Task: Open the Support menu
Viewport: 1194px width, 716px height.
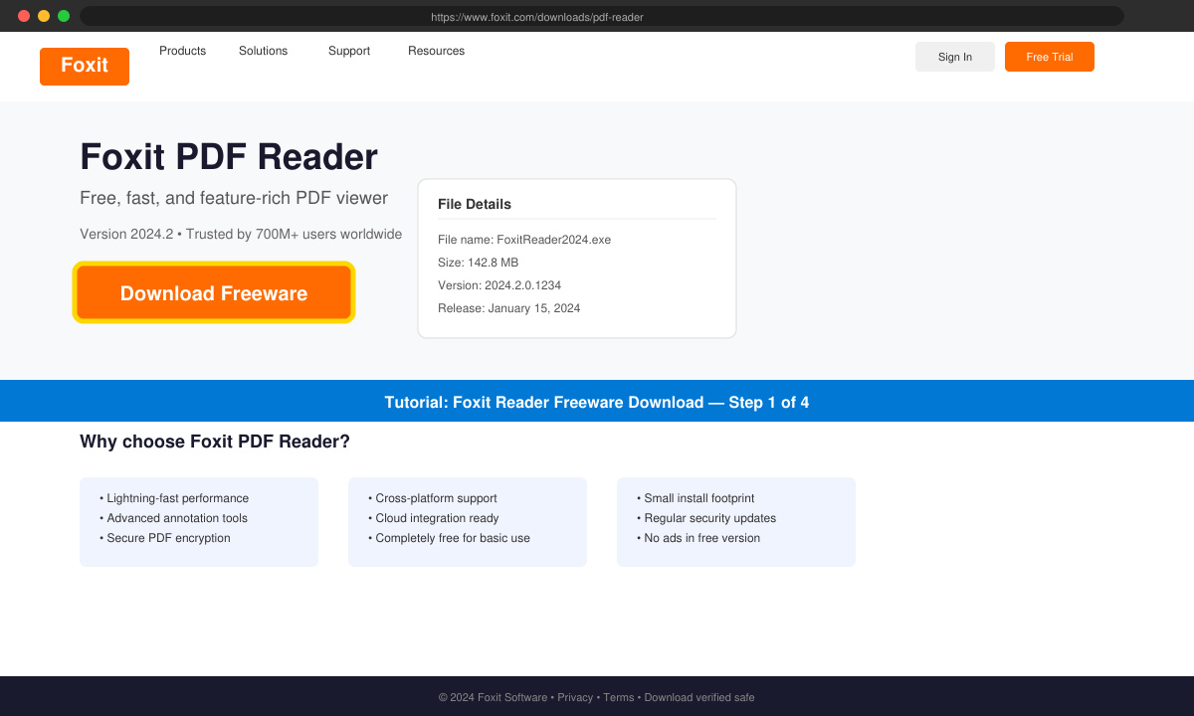Action: tap(349, 51)
